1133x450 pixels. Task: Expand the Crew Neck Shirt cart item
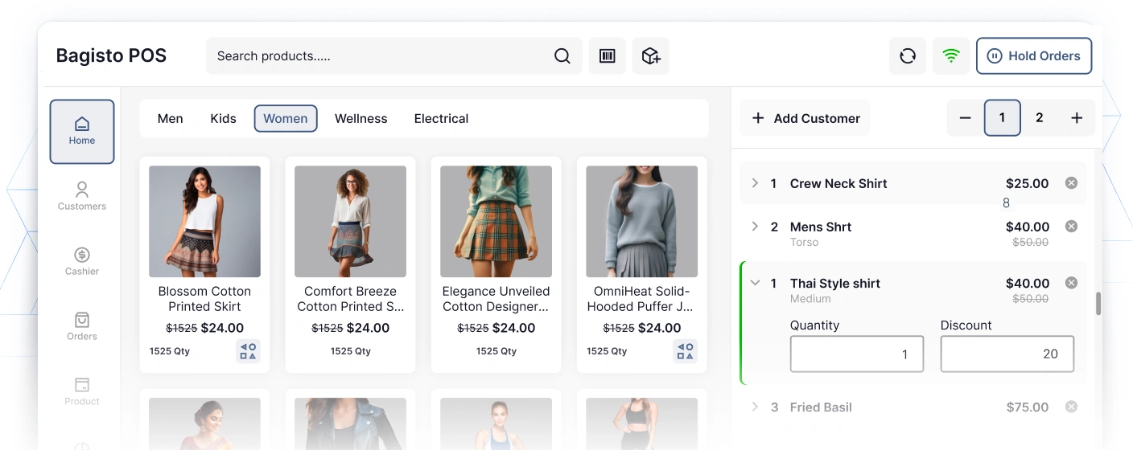pyautogui.click(x=755, y=183)
